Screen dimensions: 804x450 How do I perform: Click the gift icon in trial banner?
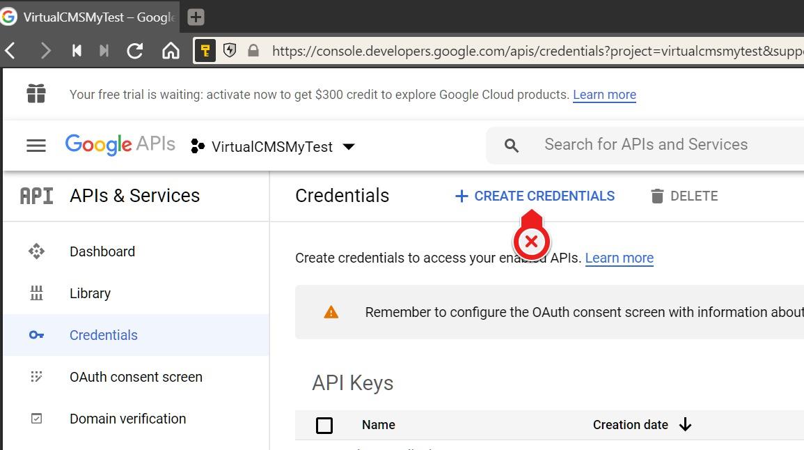(x=36, y=93)
